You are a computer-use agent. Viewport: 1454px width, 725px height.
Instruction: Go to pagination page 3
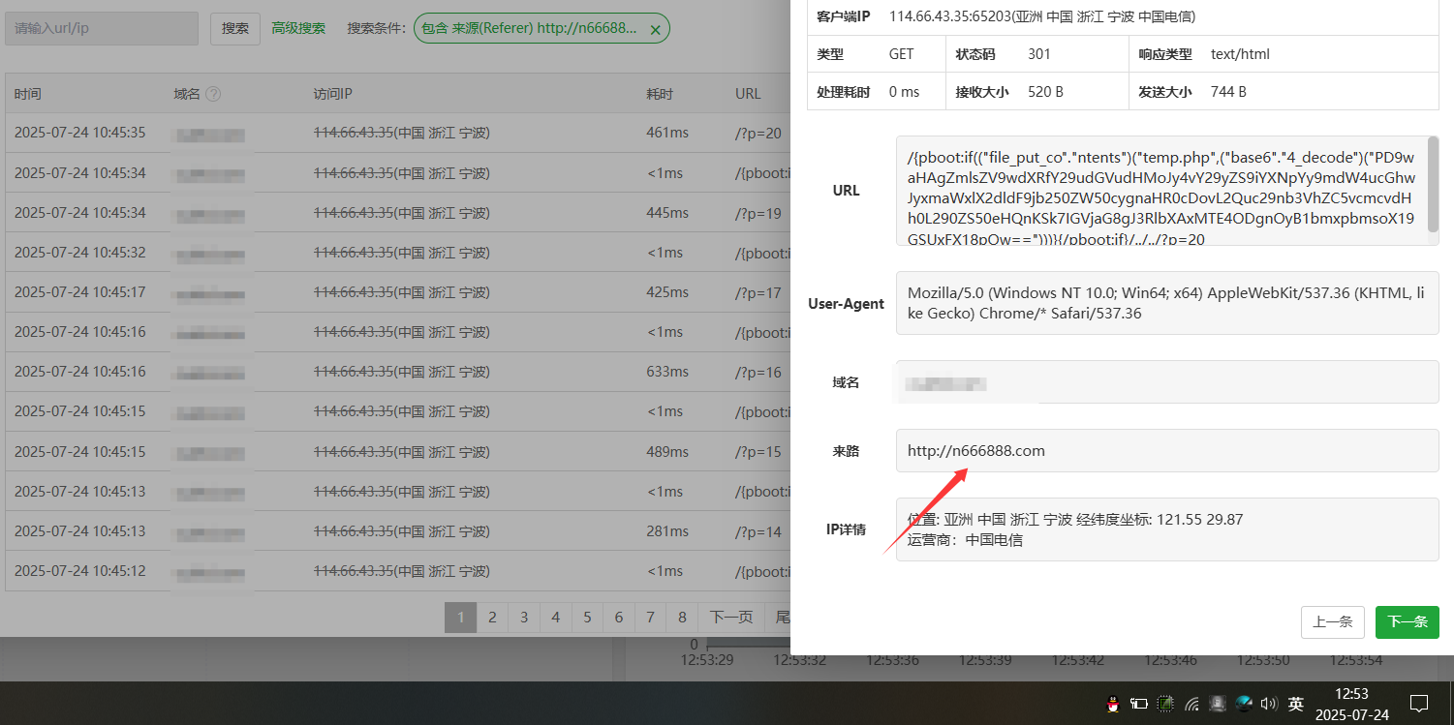[524, 617]
